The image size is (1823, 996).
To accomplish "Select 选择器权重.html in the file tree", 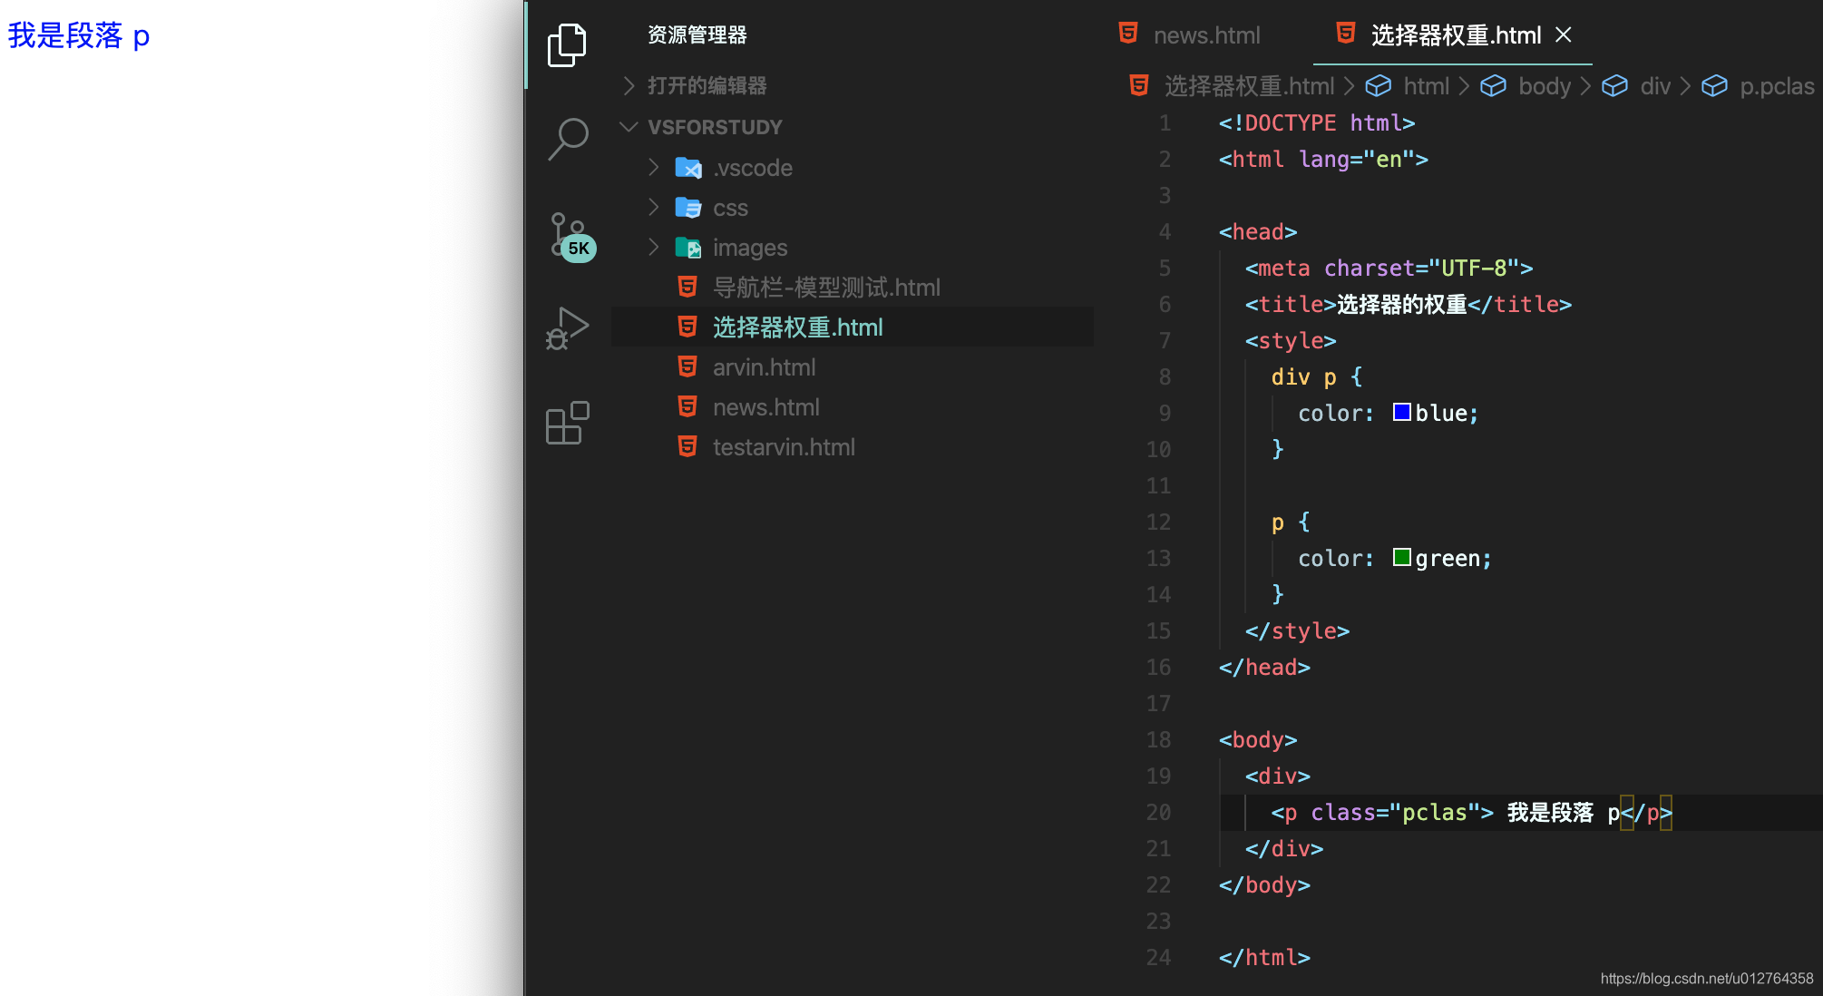I will pyautogui.click(x=853, y=327).
